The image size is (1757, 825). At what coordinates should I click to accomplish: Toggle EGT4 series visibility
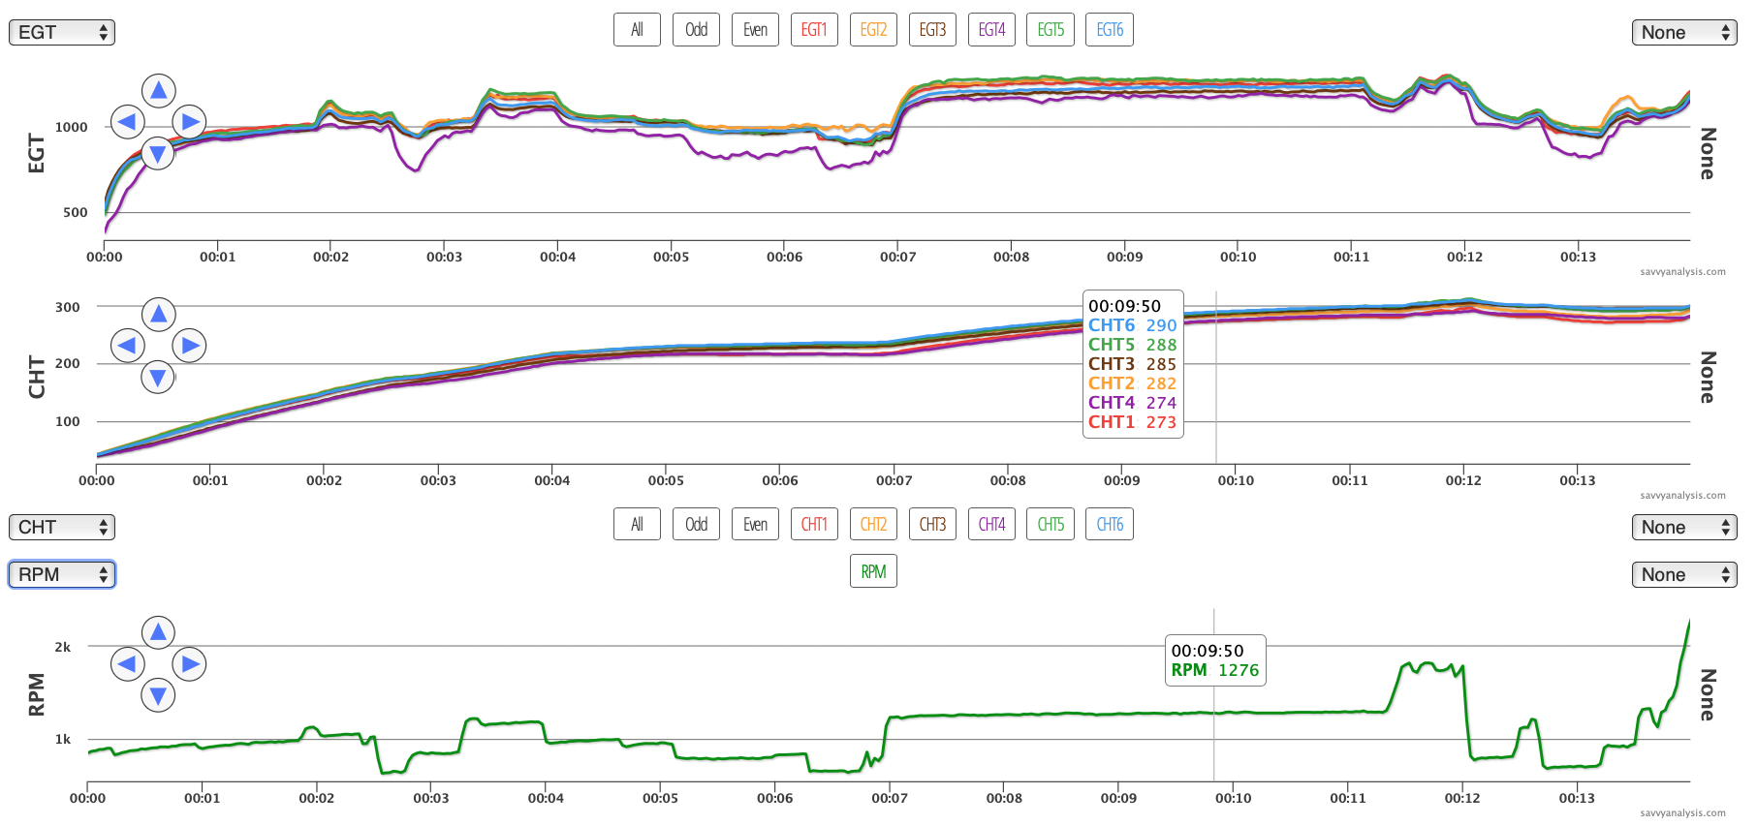tap(991, 30)
